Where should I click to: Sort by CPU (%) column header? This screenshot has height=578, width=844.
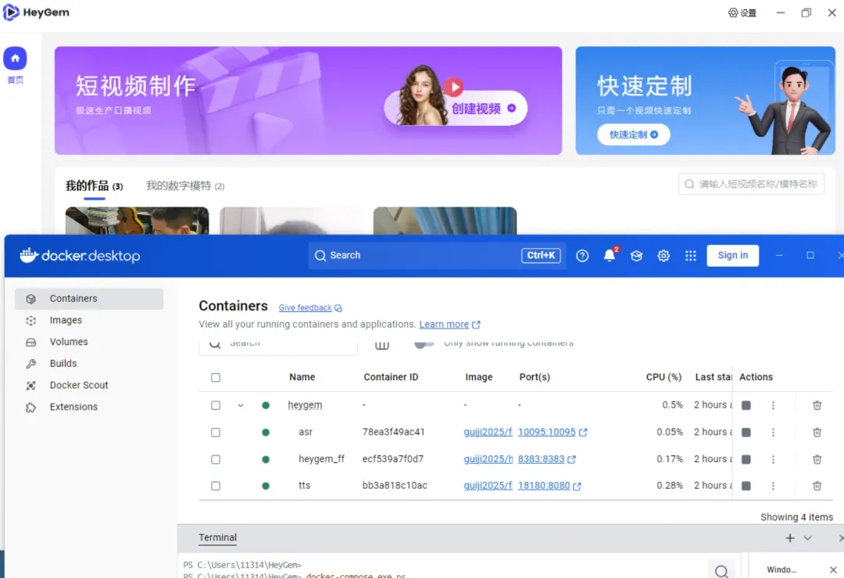coord(663,377)
